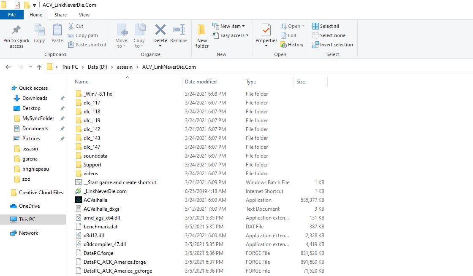
Task: Open the recent locations dropdown arrow
Action: 30,67
